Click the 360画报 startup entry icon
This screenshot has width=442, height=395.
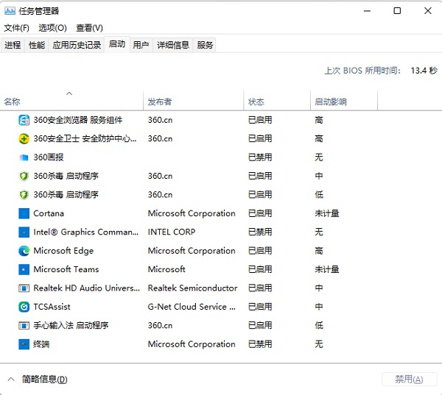click(24, 157)
